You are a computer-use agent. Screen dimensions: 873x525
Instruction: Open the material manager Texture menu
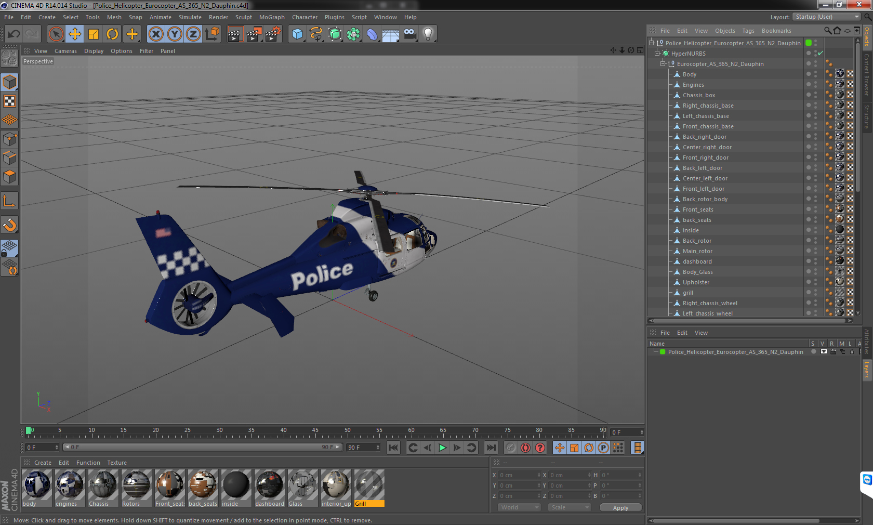tap(117, 463)
